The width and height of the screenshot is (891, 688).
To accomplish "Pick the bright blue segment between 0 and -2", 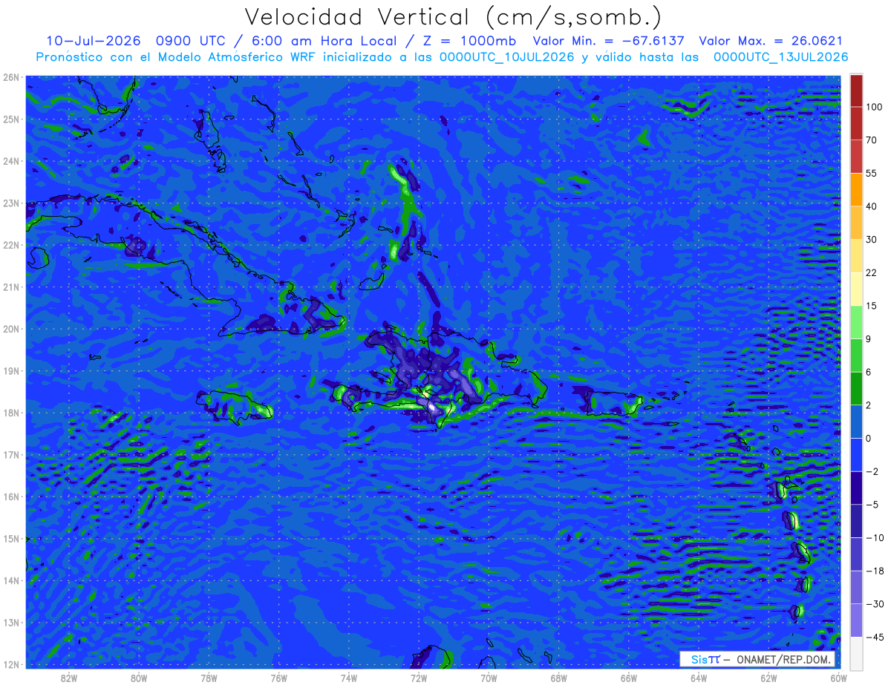I will pos(856,455).
